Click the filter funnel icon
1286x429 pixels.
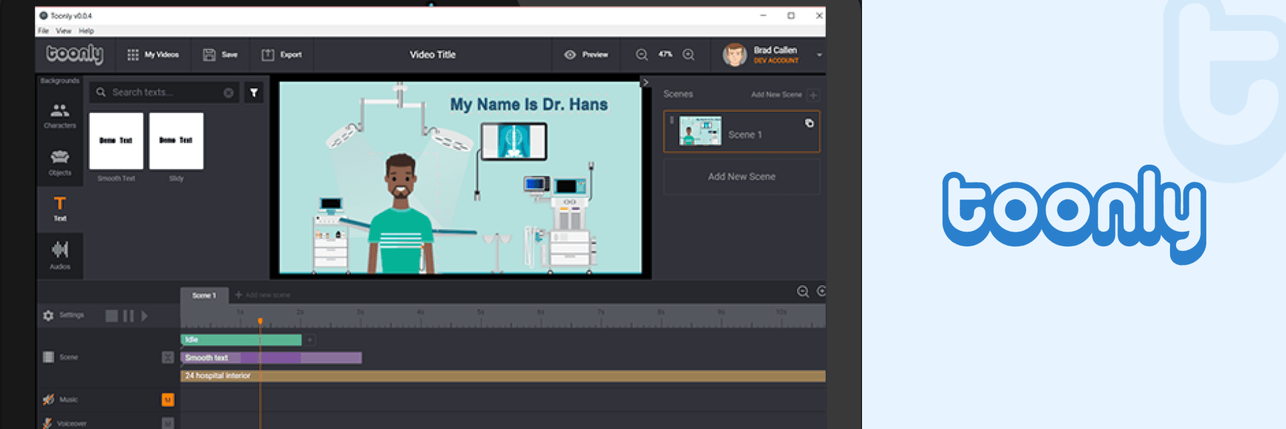(x=254, y=92)
